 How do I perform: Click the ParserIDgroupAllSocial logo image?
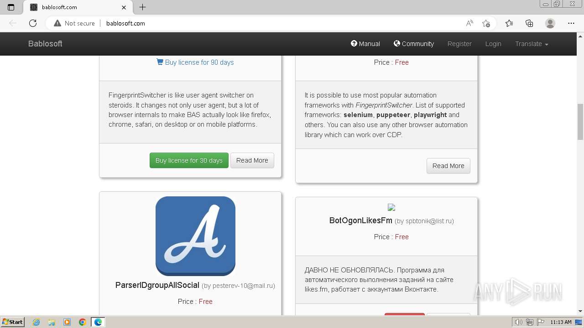point(195,236)
